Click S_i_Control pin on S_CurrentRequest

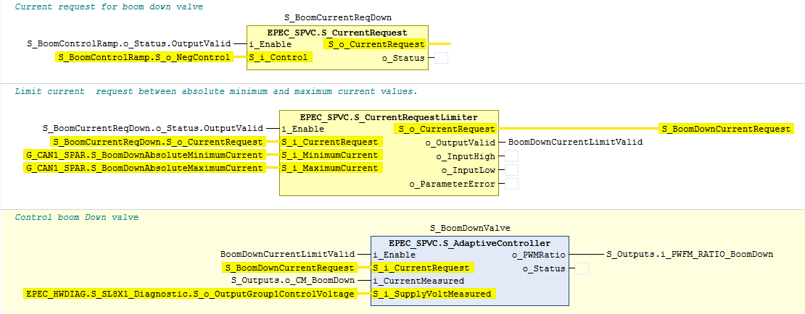[x=280, y=57]
